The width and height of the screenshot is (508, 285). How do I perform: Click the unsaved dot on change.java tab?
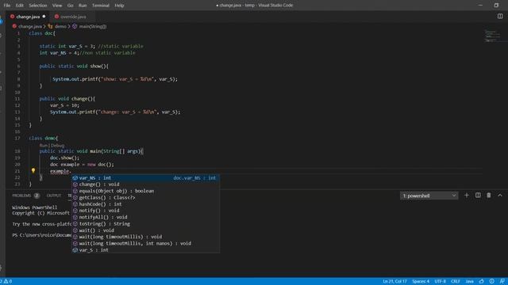[44, 17]
